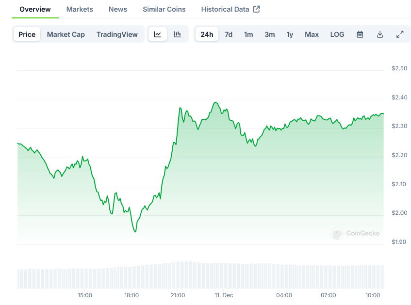Toggle LOG scale on chart
Screen dimensions: 411x305
(x=337, y=34)
